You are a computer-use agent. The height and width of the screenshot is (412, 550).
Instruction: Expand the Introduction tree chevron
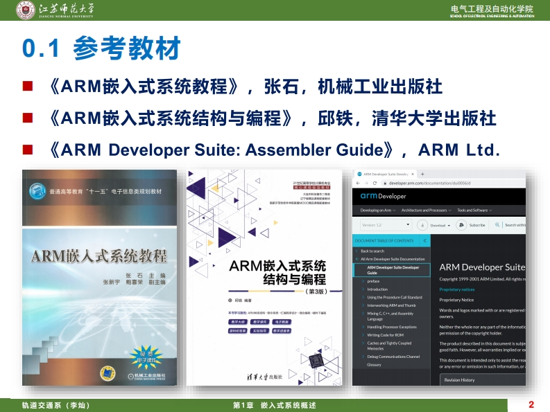tap(361, 289)
